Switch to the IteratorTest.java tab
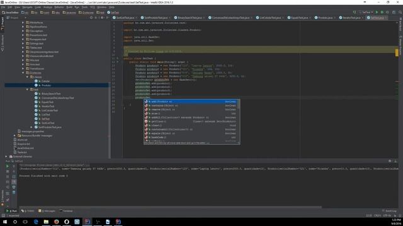The image size is (403, 226). coord(351,18)
